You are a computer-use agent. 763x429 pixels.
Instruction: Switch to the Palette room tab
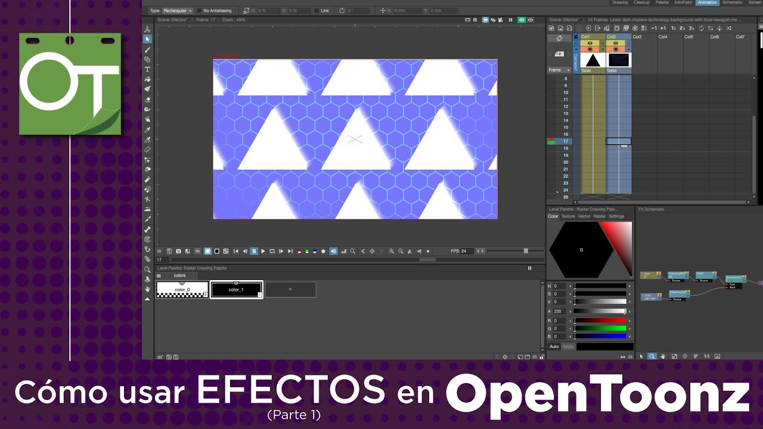tap(662, 2)
